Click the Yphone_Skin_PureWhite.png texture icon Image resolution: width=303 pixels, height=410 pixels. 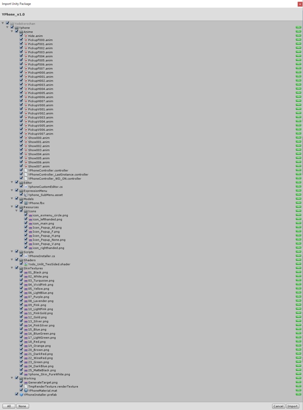(x=26, y=374)
